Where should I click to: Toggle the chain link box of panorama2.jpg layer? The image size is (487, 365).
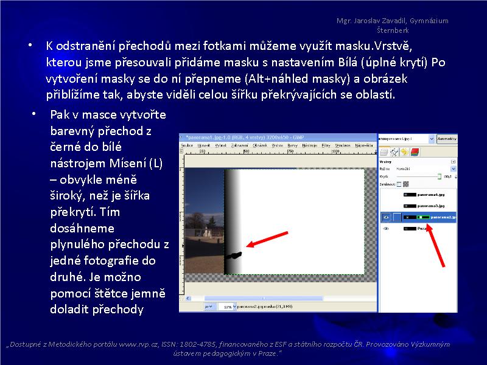[397, 217]
